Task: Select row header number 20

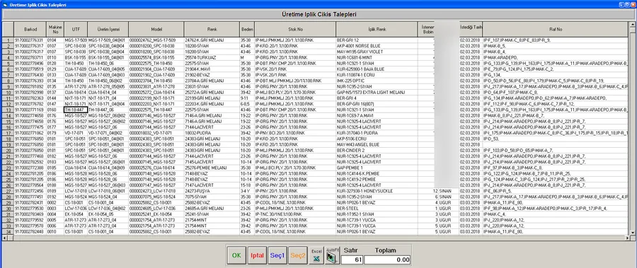Action: tap(8, 150)
